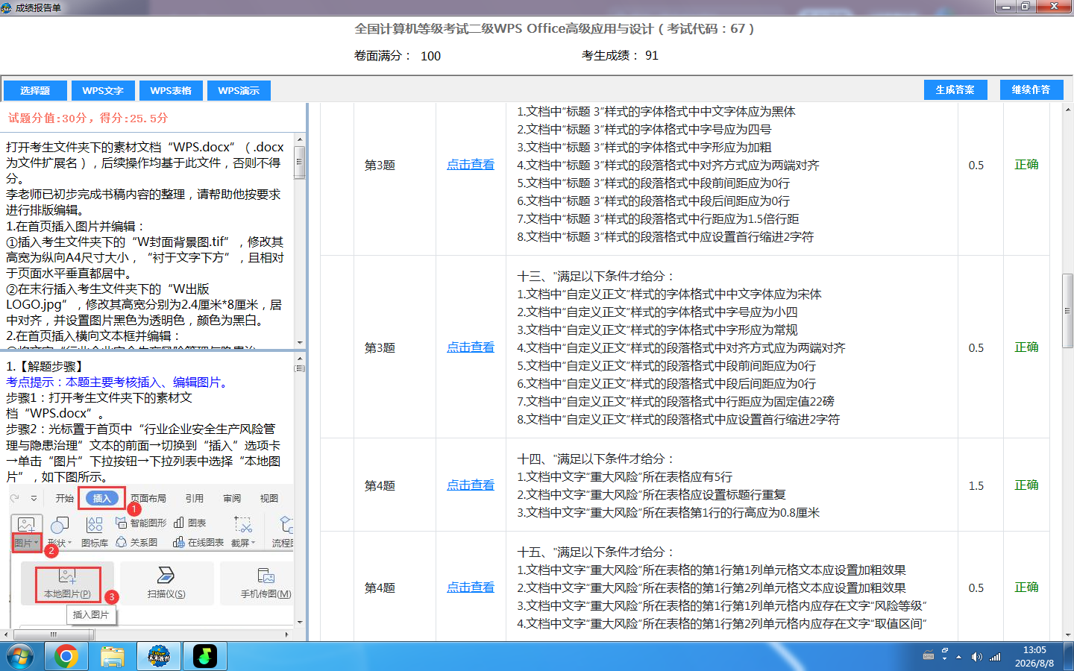Open the network signal tray icon

[995, 657]
